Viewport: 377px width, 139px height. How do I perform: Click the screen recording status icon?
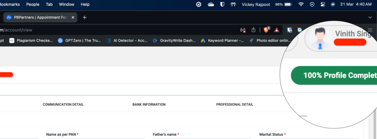(198, 4)
